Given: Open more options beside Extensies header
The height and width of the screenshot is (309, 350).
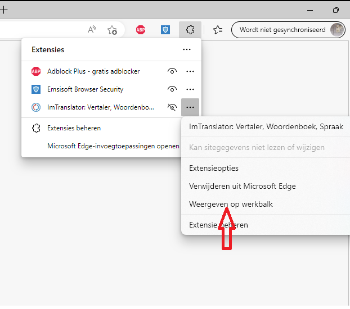Looking at the screenshot, I should coord(187,49).
